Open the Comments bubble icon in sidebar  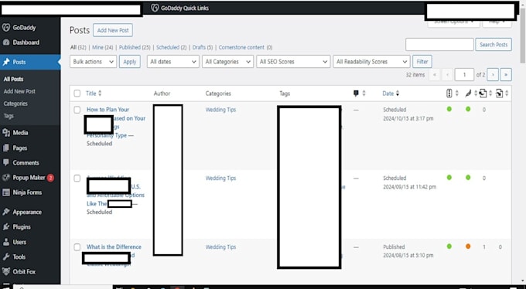6,162
